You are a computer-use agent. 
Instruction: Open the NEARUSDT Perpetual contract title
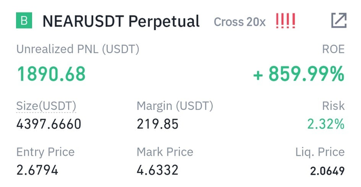pyautogui.click(x=121, y=21)
